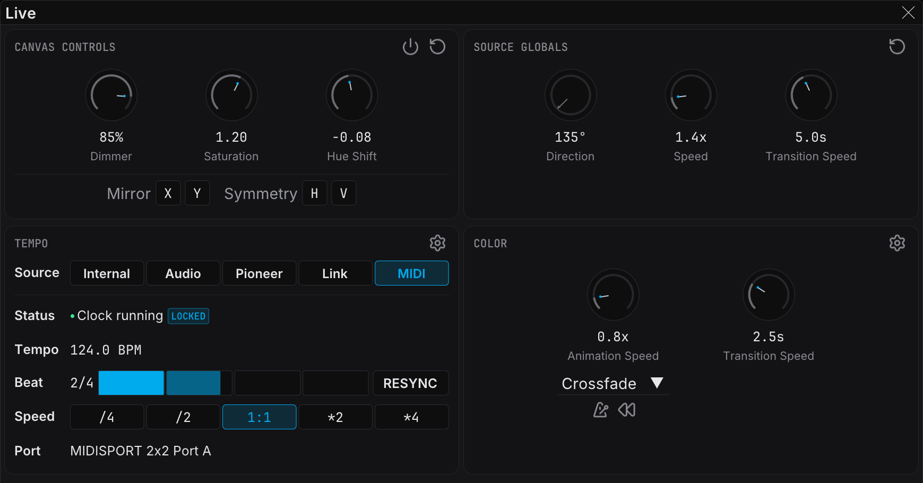The height and width of the screenshot is (483, 923).
Task: Select Audio tempo source
Action: pos(183,273)
